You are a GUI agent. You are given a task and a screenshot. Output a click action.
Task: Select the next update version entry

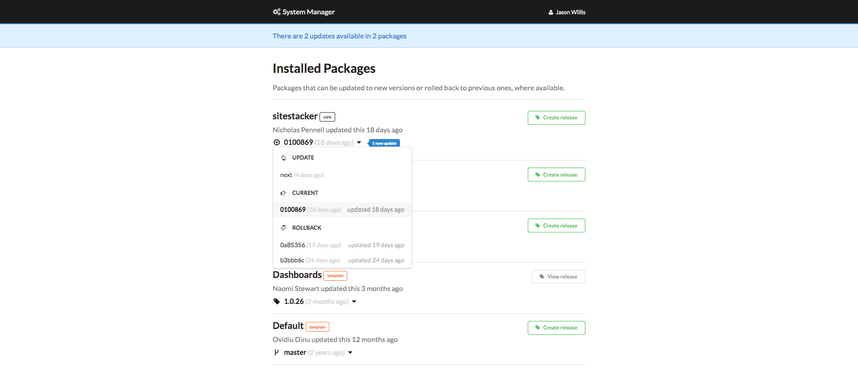point(286,175)
